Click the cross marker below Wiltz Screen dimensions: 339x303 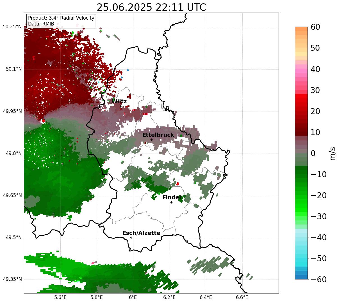[121, 106]
